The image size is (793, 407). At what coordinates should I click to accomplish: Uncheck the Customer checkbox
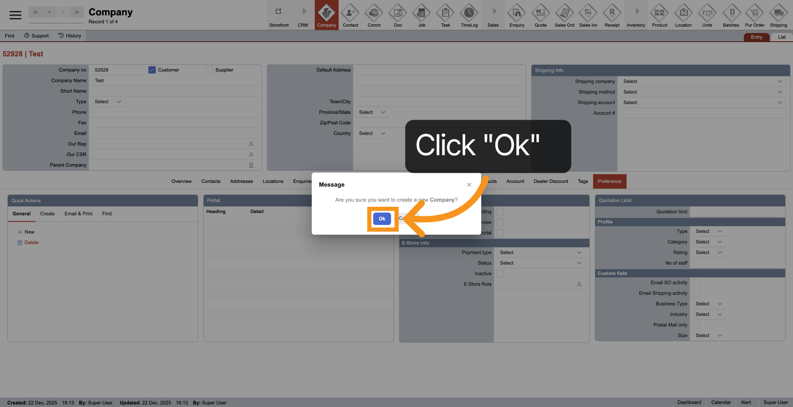(x=152, y=70)
